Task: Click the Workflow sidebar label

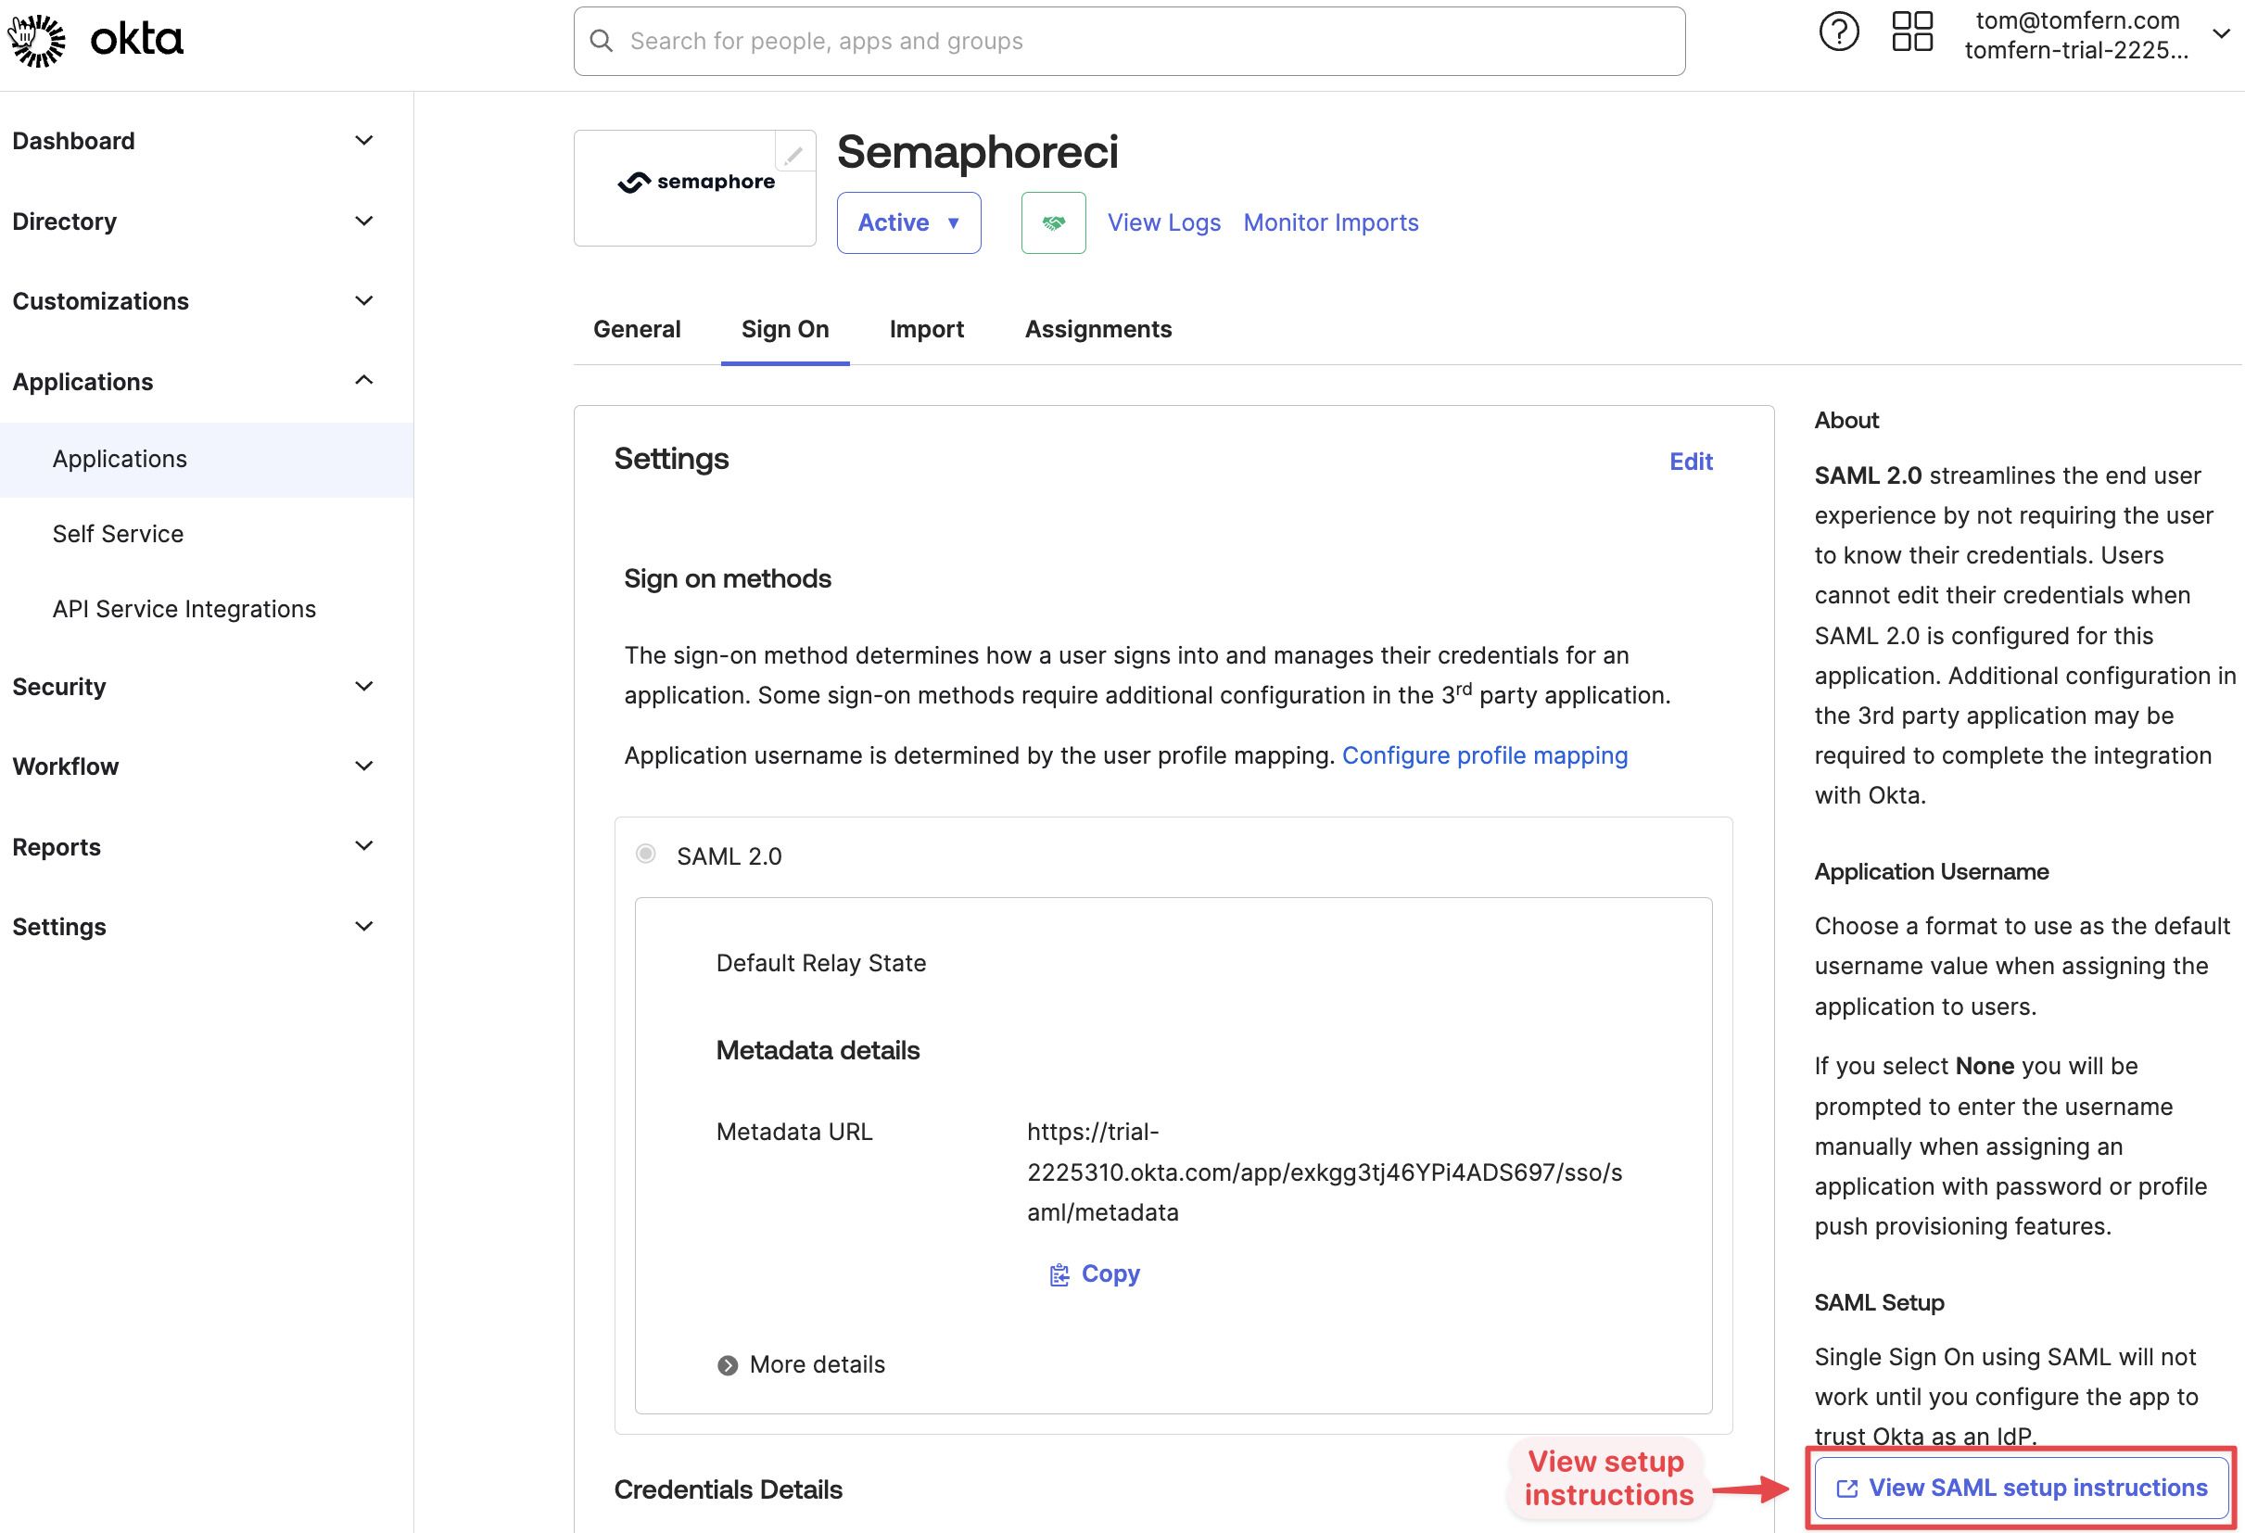Action: [x=66, y=767]
